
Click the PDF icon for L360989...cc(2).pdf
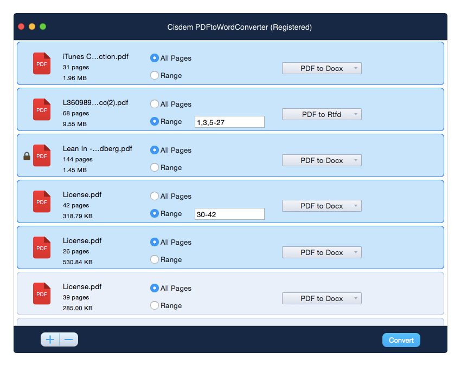pos(42,109)
